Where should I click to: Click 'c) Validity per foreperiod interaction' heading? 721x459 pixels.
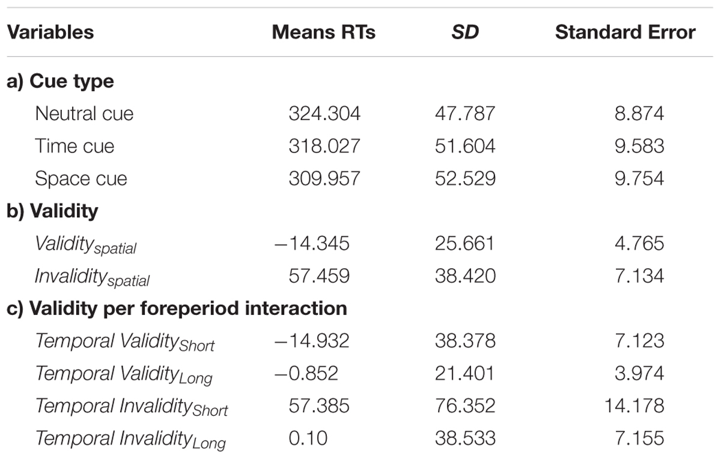(177, 309)
